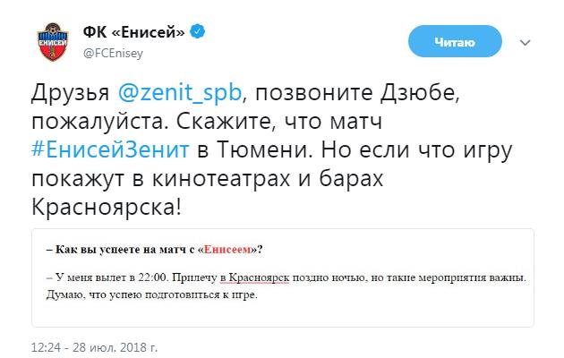Viewport: 564px width, 358px height.
Task: Click the @FCEnisey handle
Action: coord(113,53)
